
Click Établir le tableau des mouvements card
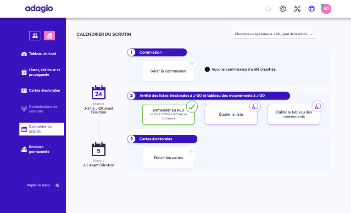tap(294, 114)
